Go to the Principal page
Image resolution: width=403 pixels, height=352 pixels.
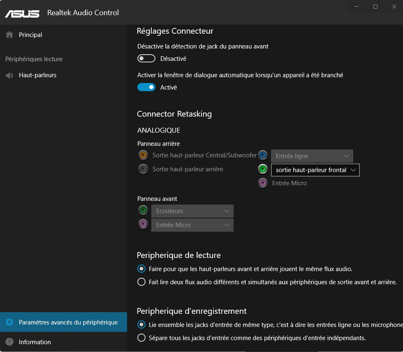pos(30,35)
